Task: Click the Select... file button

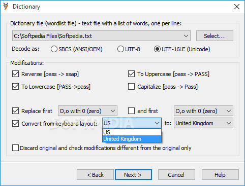Action: coord(215,36)
